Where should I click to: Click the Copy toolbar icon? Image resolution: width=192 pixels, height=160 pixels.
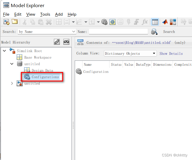tap(32, 22)
